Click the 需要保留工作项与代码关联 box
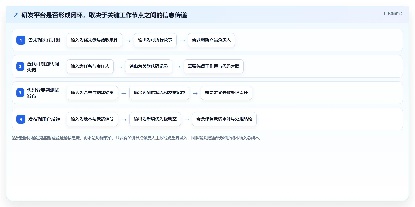Screen dimensions: 415x207 (x=214, y=66)
